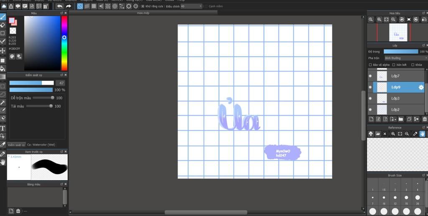Click the navigator canvas thumbnail

398,33
